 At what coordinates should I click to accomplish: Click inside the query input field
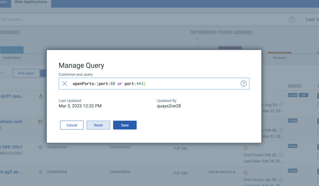click(x=149, y=83)
